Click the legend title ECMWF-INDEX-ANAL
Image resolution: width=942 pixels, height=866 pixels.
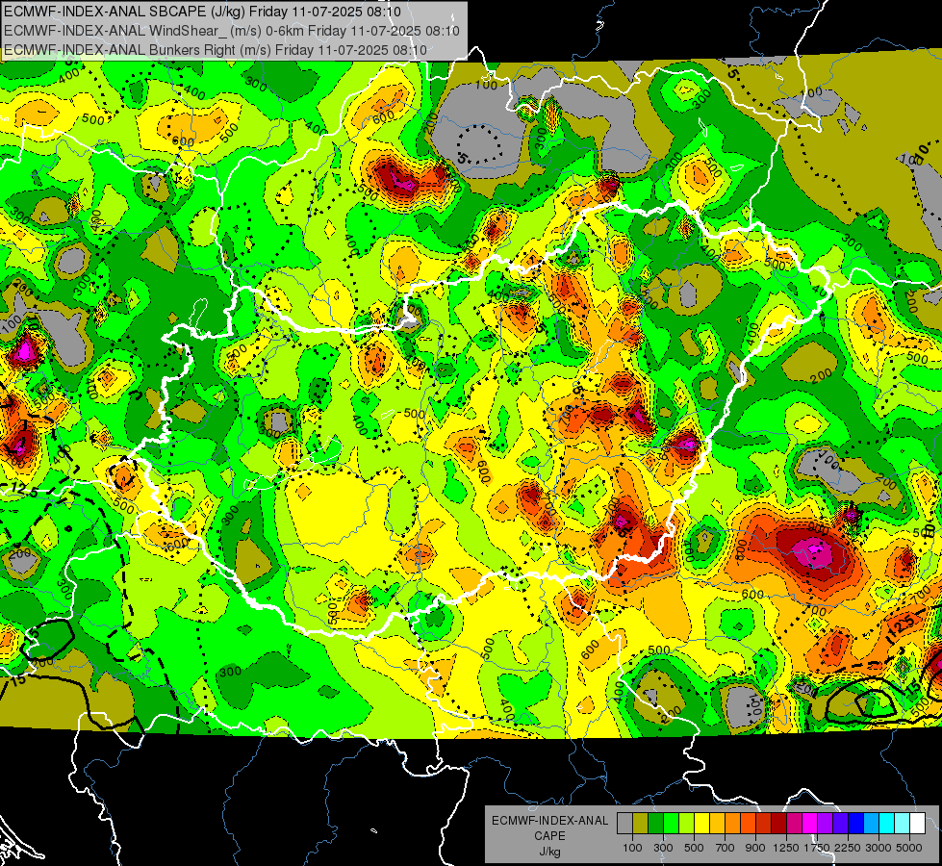click(549, 821)
